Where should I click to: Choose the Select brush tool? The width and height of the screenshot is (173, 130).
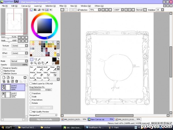(x=46, y=74)
